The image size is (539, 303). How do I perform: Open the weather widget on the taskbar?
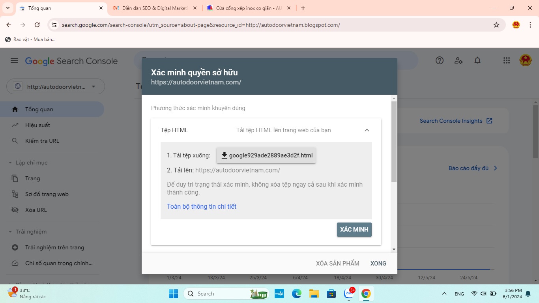pos(28,293)
